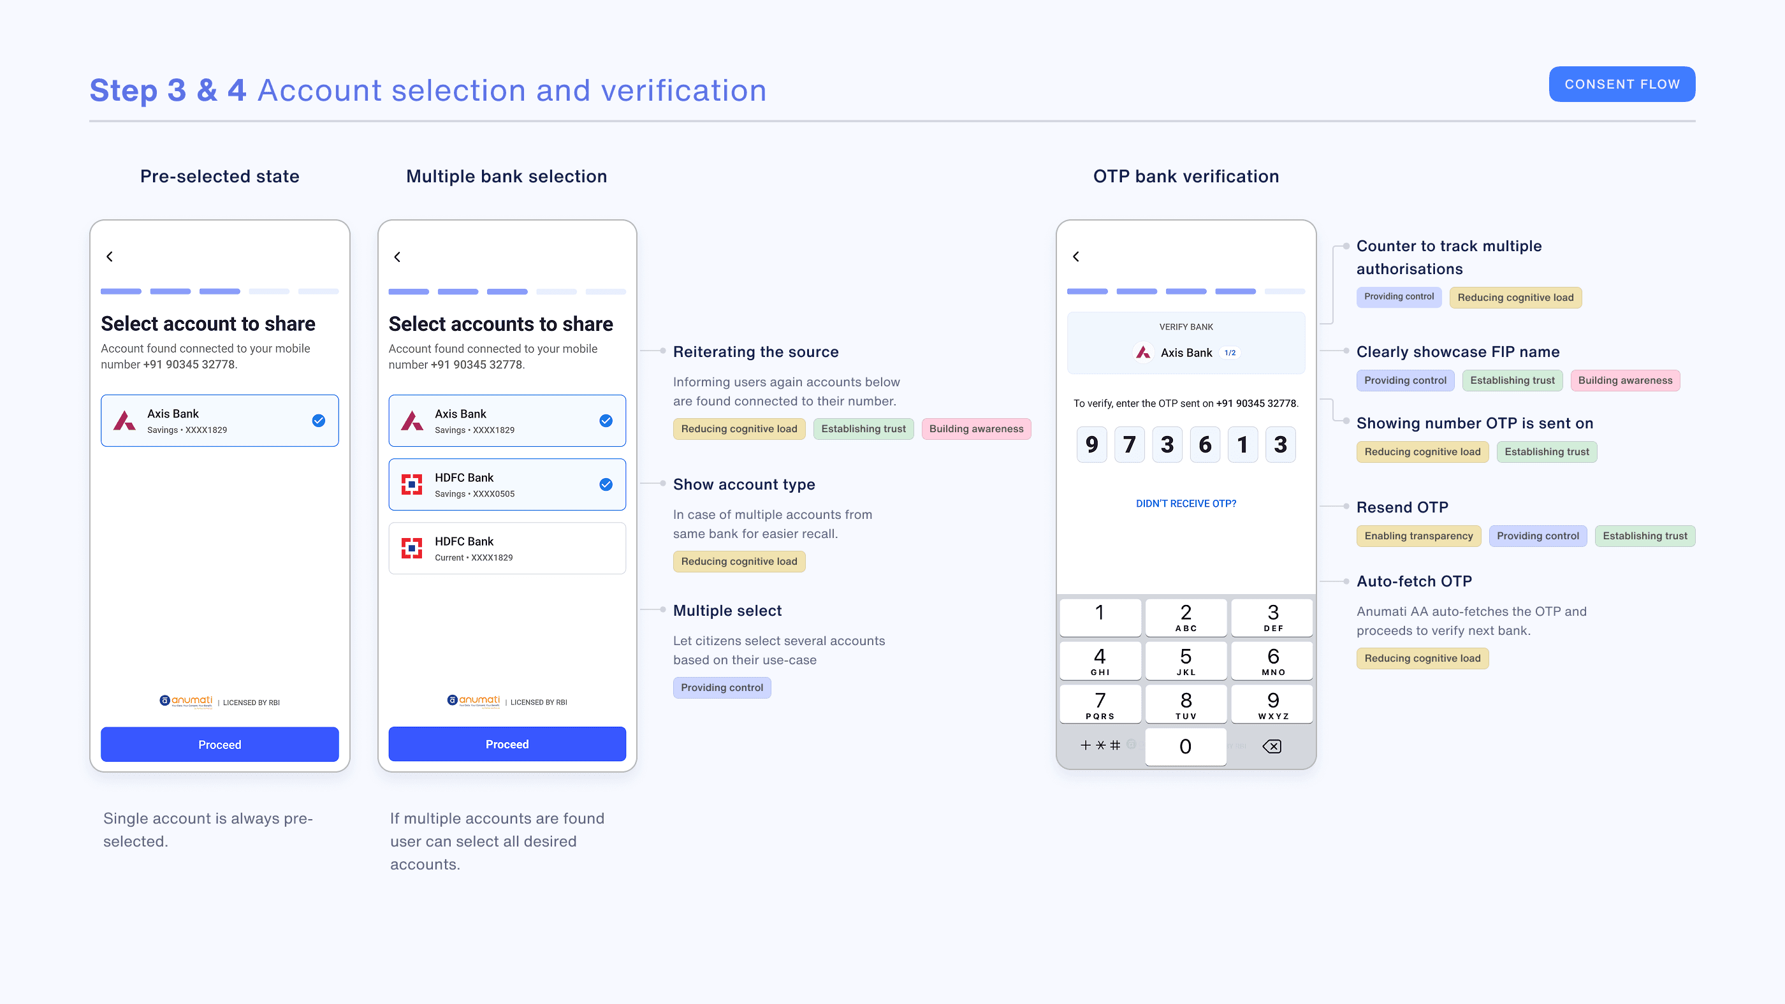Tap the 5 JKL key on keypad
1785x1004 pixels.
pos(1186,661)
